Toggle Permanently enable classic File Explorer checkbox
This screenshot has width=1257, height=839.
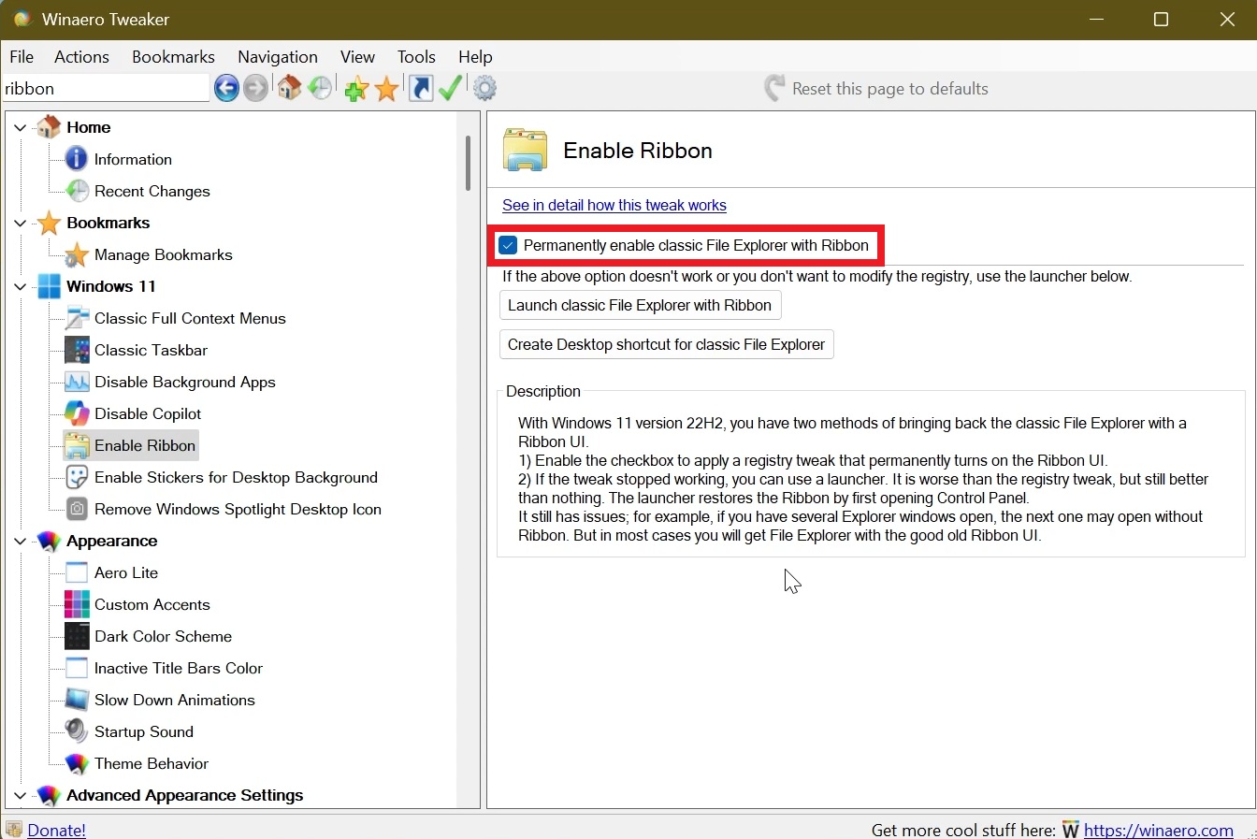[508, 245]
